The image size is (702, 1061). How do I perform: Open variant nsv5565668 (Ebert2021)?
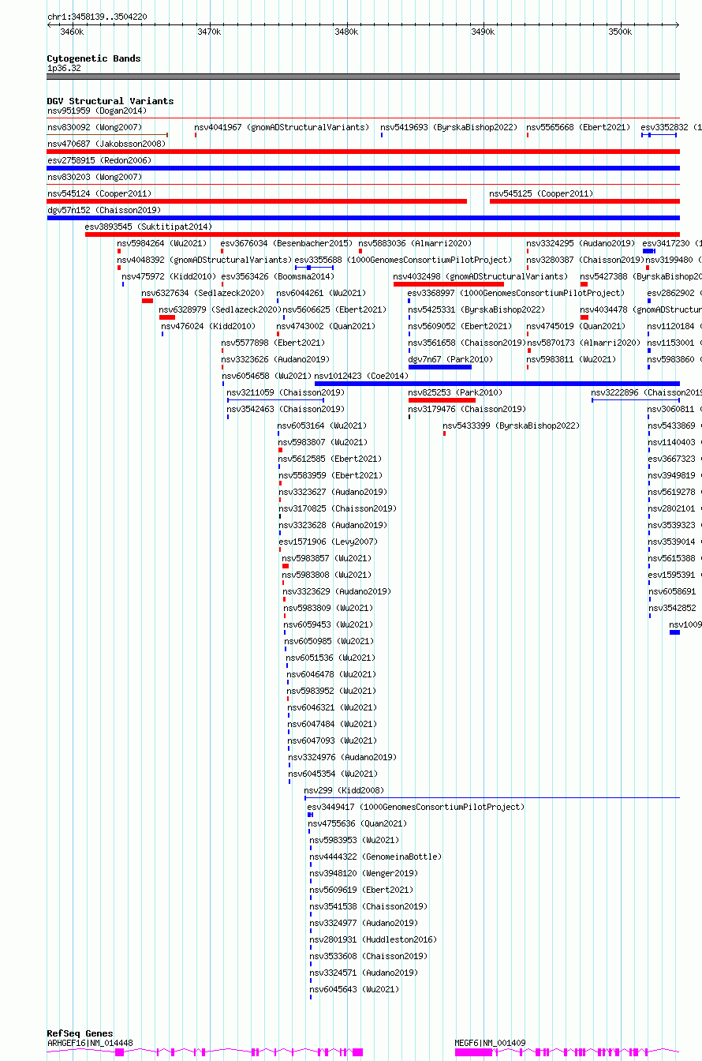[579, 127]
